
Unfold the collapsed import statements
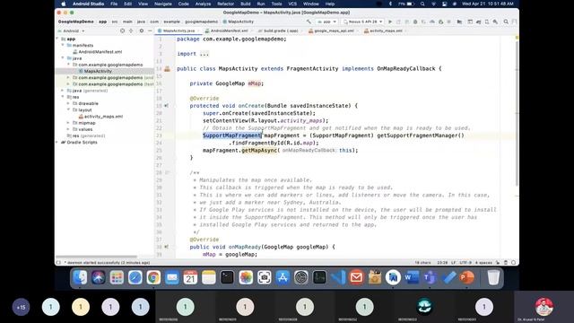204,54
